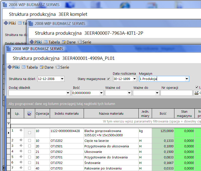This screenshot has width=201, height=171.
Task: Open Tabela menu in the 4909A_PL01 window
Action: point(30,67)
